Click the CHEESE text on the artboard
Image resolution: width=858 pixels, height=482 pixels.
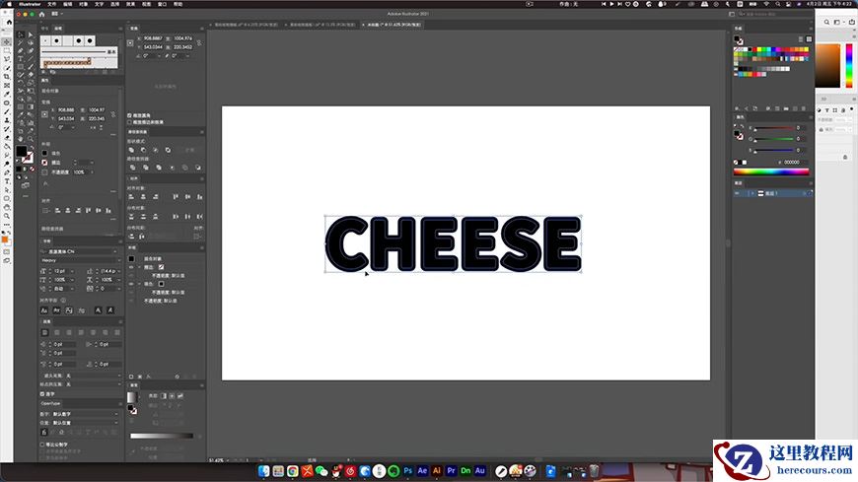[453, 243]
